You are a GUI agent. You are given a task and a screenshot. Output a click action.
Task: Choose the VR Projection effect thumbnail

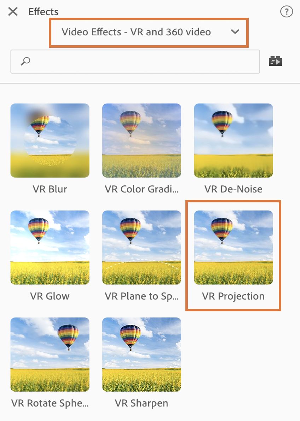(233, 248)
